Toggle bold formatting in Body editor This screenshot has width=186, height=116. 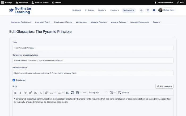(15, 93)
